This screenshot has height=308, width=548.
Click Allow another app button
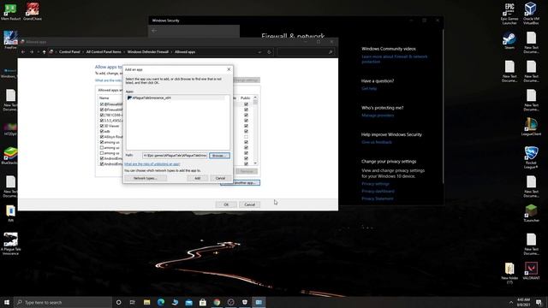click(x=240, y=182)
